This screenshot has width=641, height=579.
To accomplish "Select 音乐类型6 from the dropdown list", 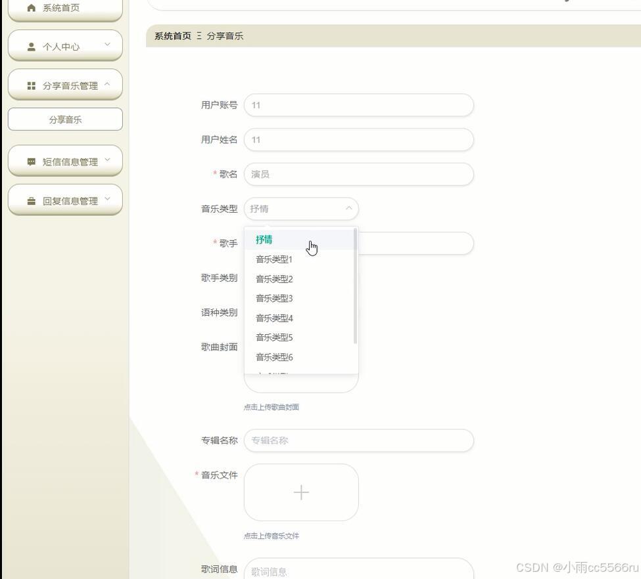I will [299, 357].
